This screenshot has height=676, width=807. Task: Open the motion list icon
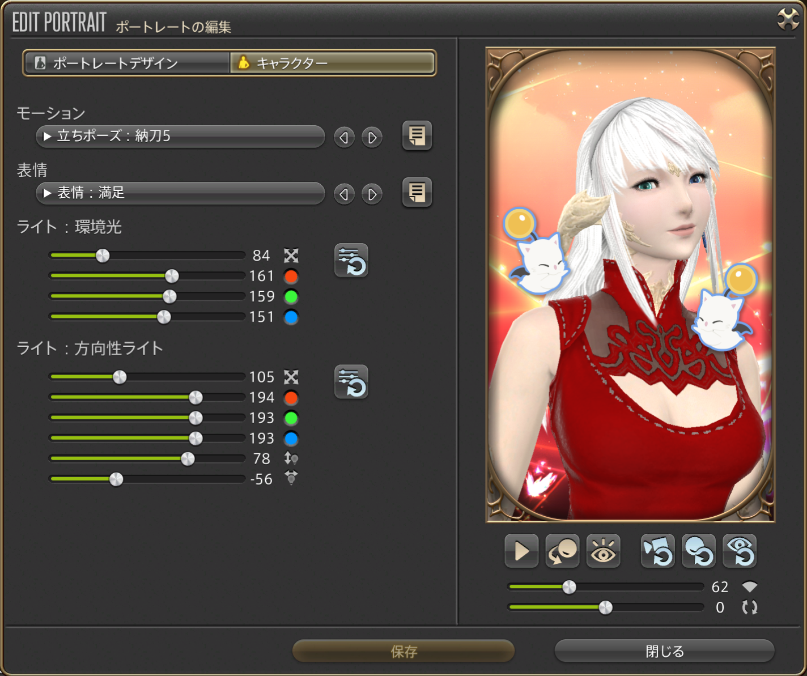click(x=417, y=136)
